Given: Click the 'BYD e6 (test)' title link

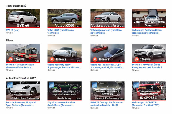Looking at the screenshot, I should (12, 30).
